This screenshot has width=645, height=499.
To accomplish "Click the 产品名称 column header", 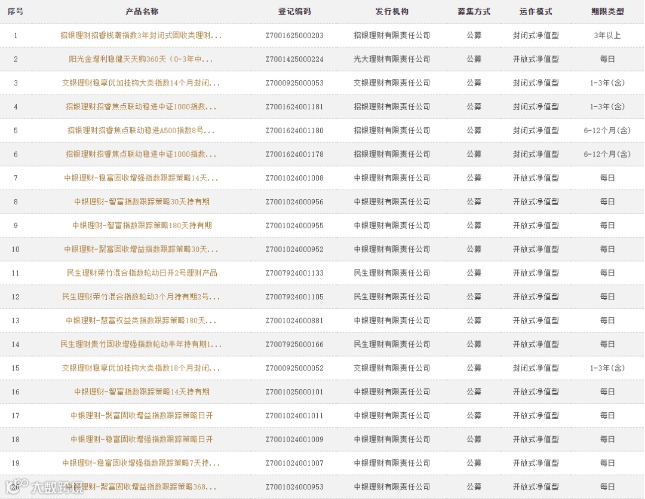I will [x=142, y=11].
